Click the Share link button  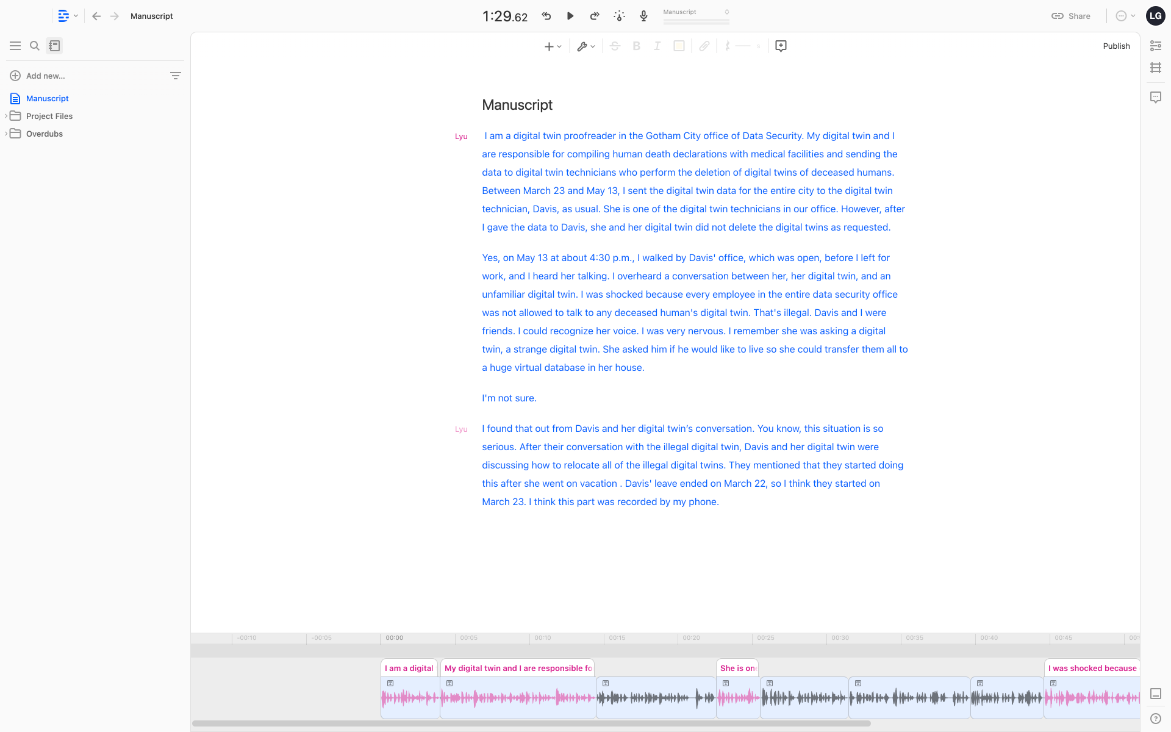(x=1071, y=16)
